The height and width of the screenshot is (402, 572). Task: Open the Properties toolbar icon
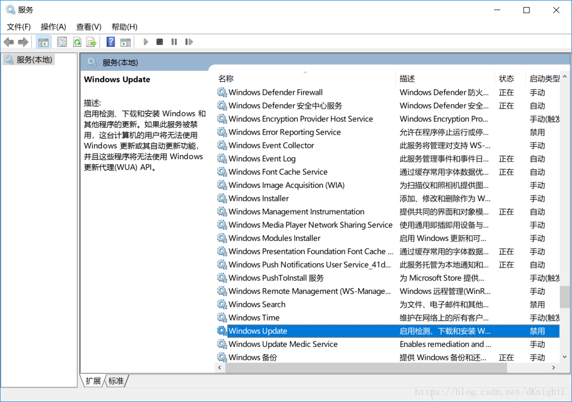pos(62,42)
